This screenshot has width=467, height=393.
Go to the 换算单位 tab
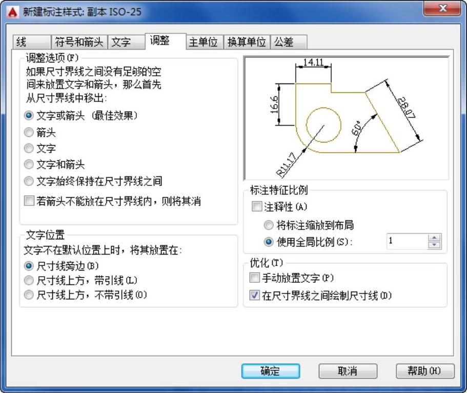click(247, 42)
